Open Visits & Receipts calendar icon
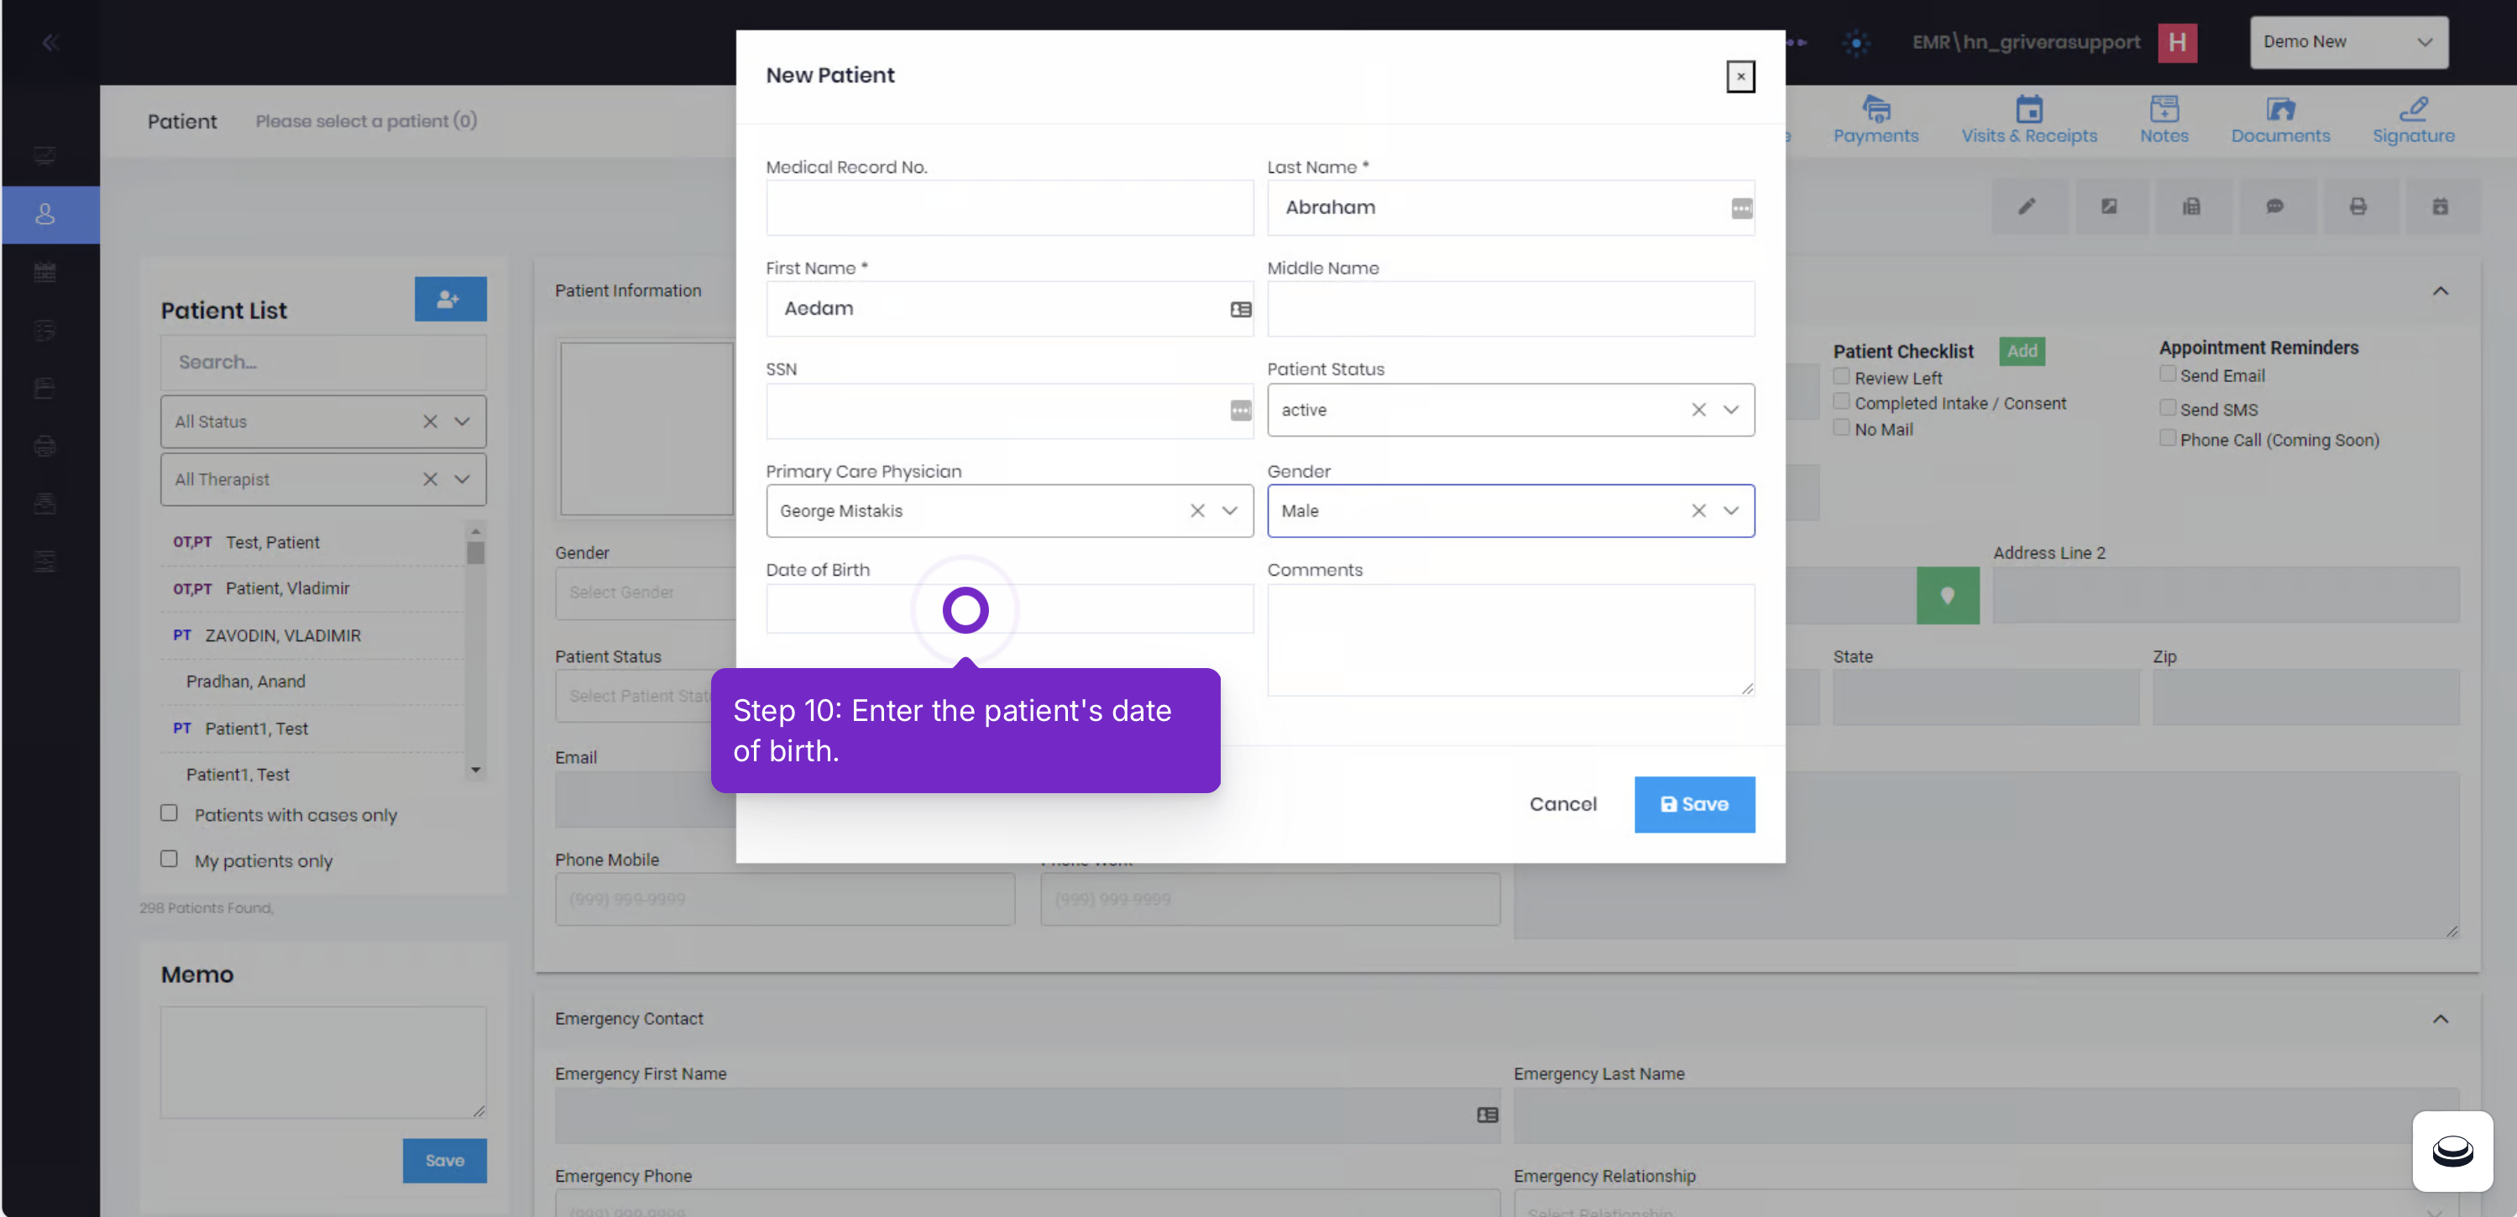 (2029, 107)
